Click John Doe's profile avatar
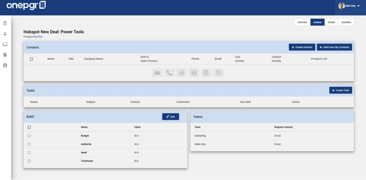 coord(342,6)
